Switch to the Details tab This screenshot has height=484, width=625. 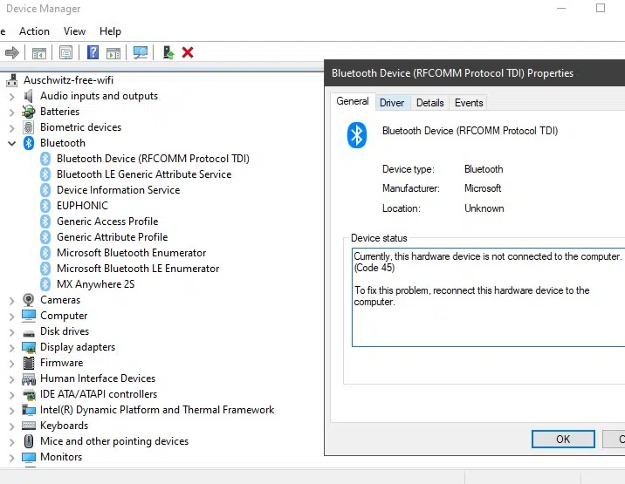[429, 103]
